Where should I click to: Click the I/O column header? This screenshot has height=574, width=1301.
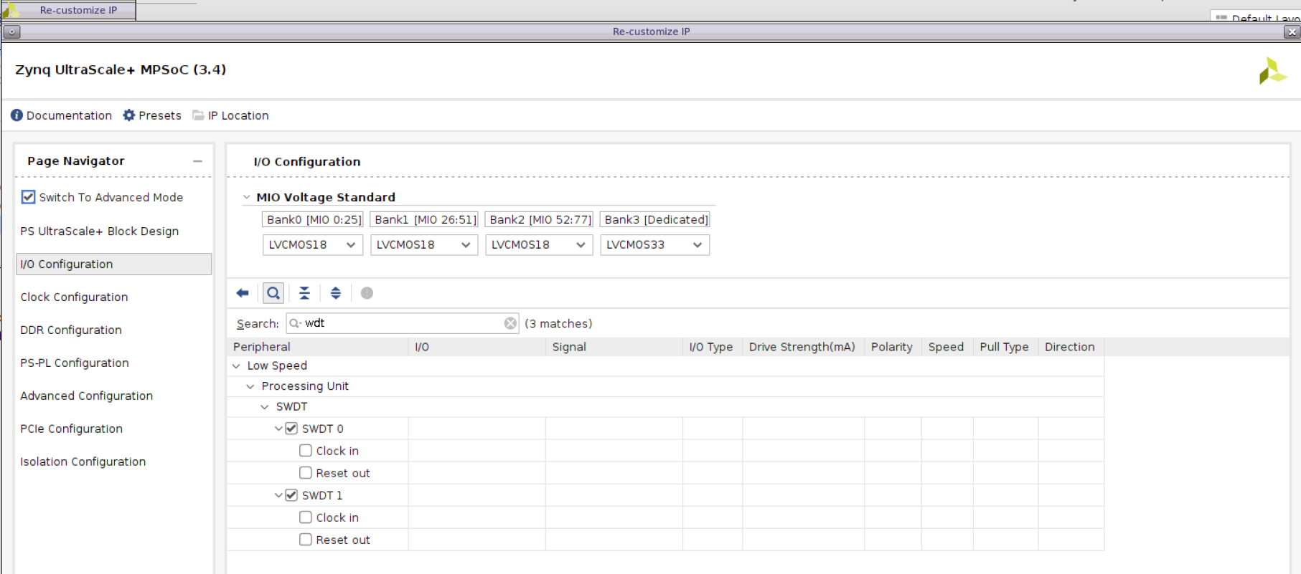(477, 347)
